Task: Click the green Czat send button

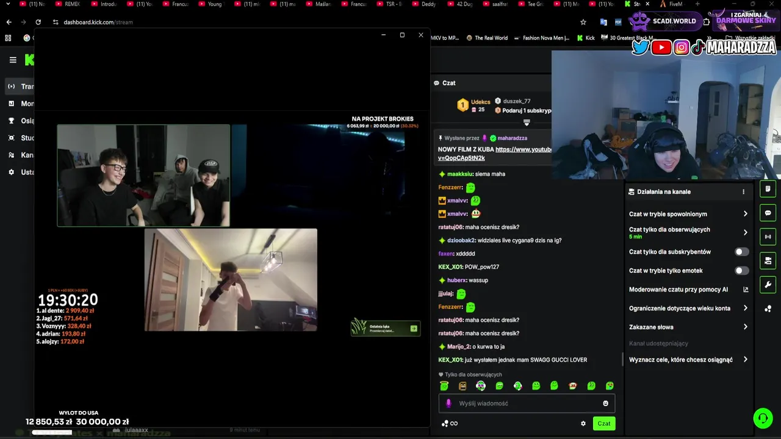Action: click(603, 423)
